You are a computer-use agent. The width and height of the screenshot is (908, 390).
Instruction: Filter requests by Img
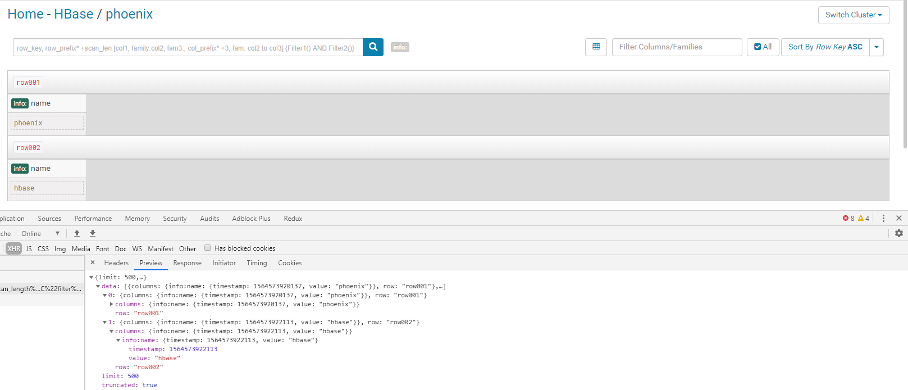tap(60, 248)
